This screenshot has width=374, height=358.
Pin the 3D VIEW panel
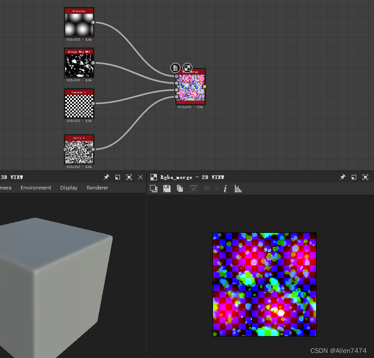point(106,177)
